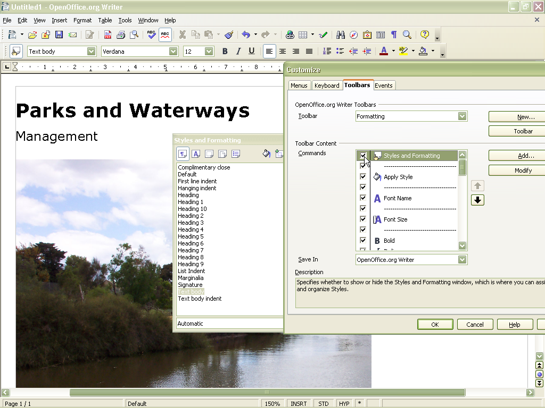Uncheck the Styles and Formatting command checkbox
Viewport: 545px width, 408px height.
(x=363, y=156)
